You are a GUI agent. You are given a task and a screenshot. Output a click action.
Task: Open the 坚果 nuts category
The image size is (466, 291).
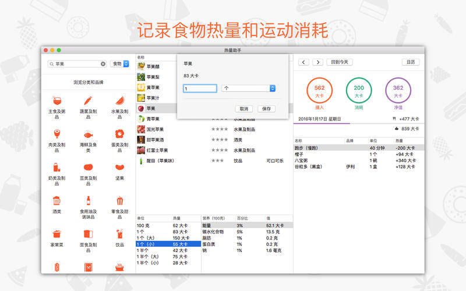[120, 171]
